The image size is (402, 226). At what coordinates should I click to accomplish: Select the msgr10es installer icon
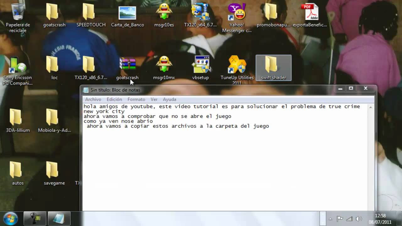tap(164, 15)
